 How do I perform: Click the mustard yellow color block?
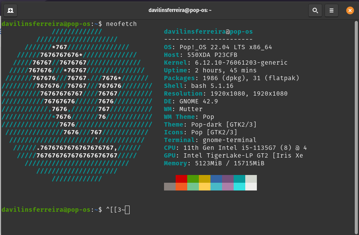pyautogui.click(x=205, y=179)
